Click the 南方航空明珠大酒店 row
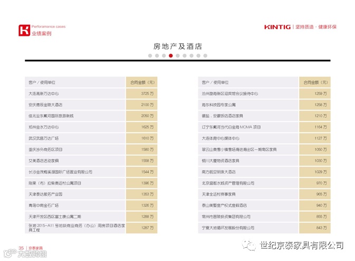The width and height of the screenshot is (355, 261). pos(248,172)
